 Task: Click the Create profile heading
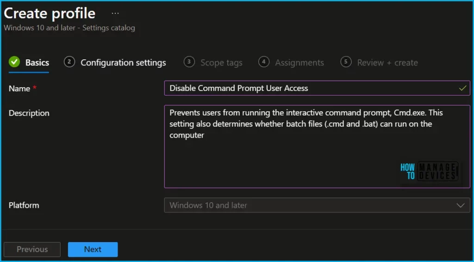pyautogui.click(x=50, y=13)
